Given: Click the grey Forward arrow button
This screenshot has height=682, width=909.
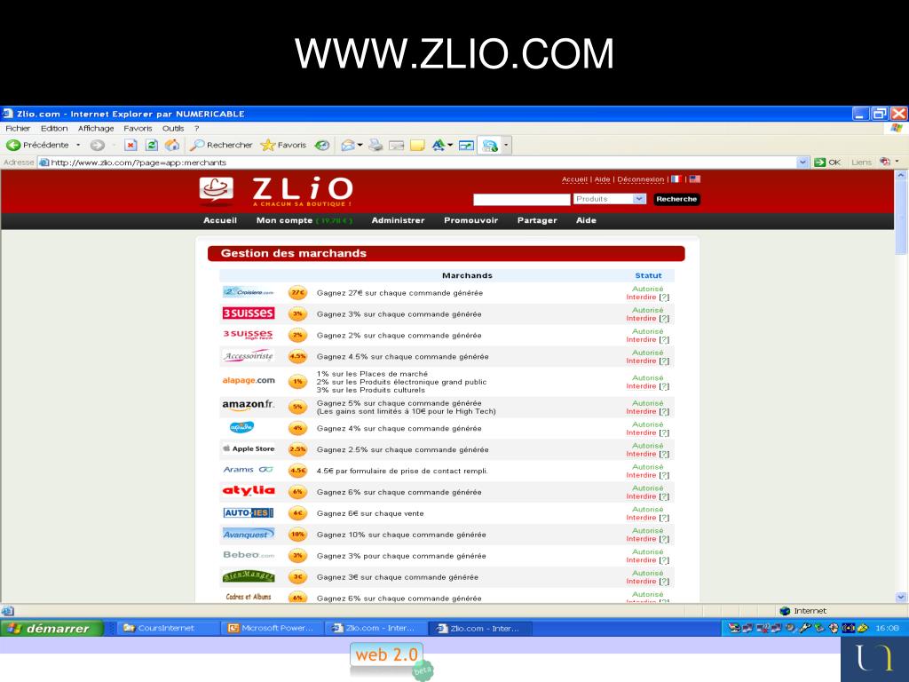Looking at the screenshot, I should pos(98,145).
